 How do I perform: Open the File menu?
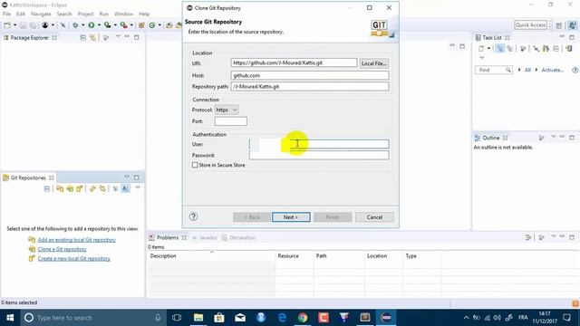[x=6, y=14]
